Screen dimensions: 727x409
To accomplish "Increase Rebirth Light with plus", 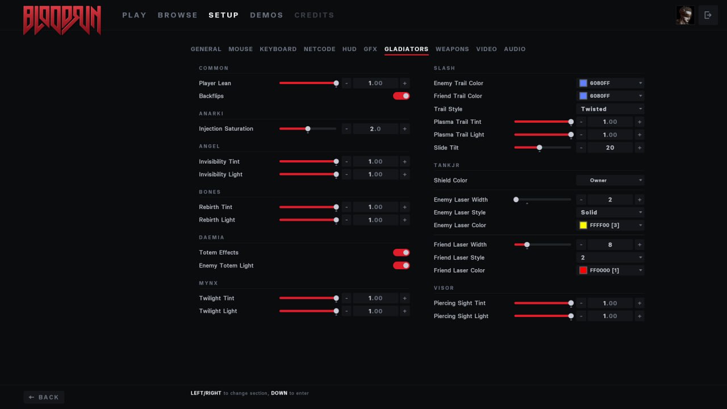I will coord(404,220).
